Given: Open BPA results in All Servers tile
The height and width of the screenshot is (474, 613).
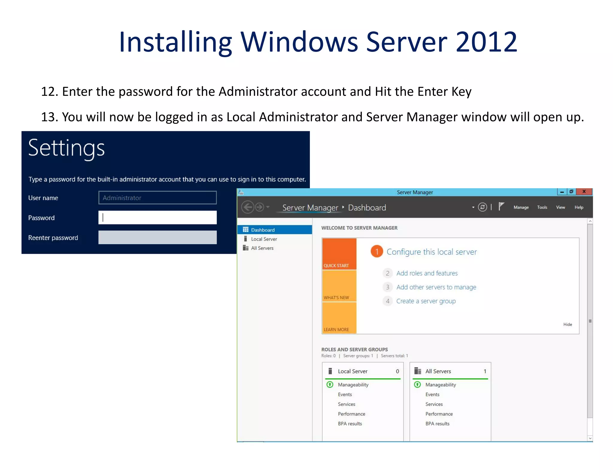Looking at the screenshot, I should point(437,424).
